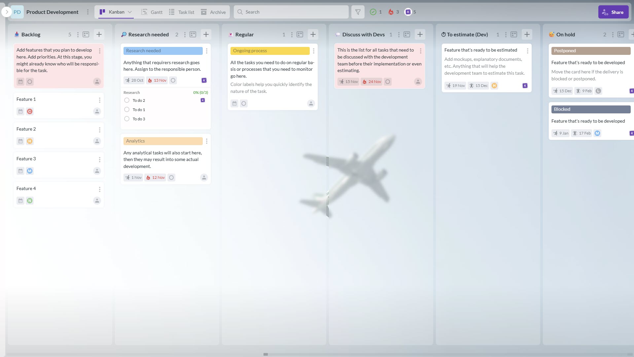Open calendar date icon on Feature 2 card
The height and width of the screenshot is (357, 634).
(x=20, y=141)
